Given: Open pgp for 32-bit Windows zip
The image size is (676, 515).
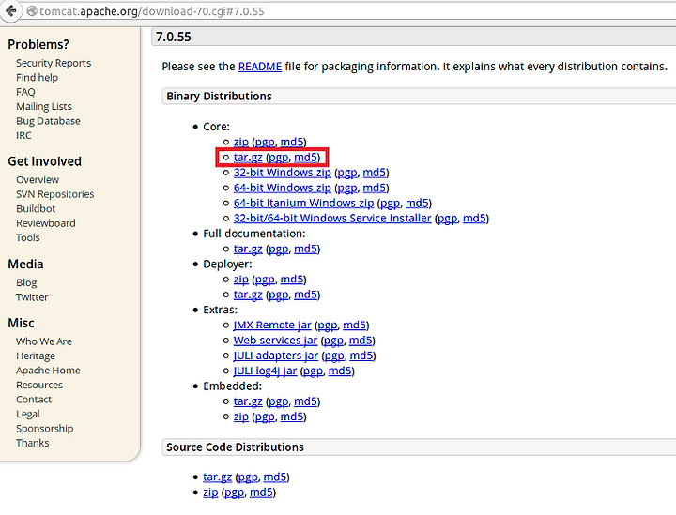Looking at the screenshot, I should 347,174.
